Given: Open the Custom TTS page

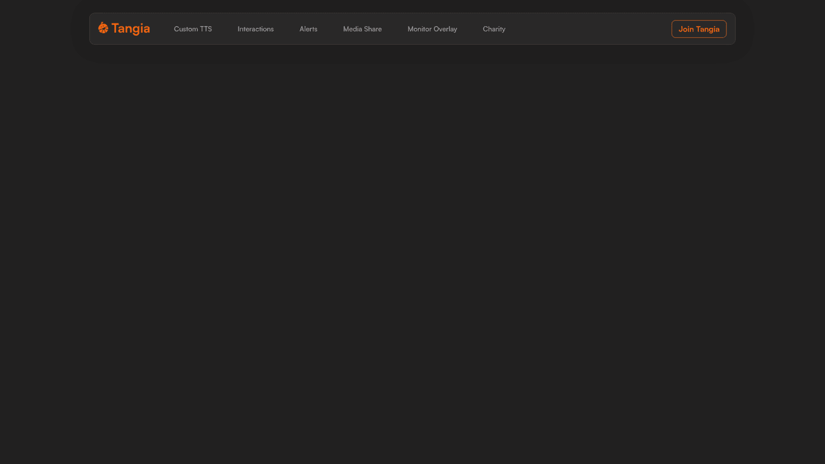Looking at the screenshot, I should click(x=193, y=29).
